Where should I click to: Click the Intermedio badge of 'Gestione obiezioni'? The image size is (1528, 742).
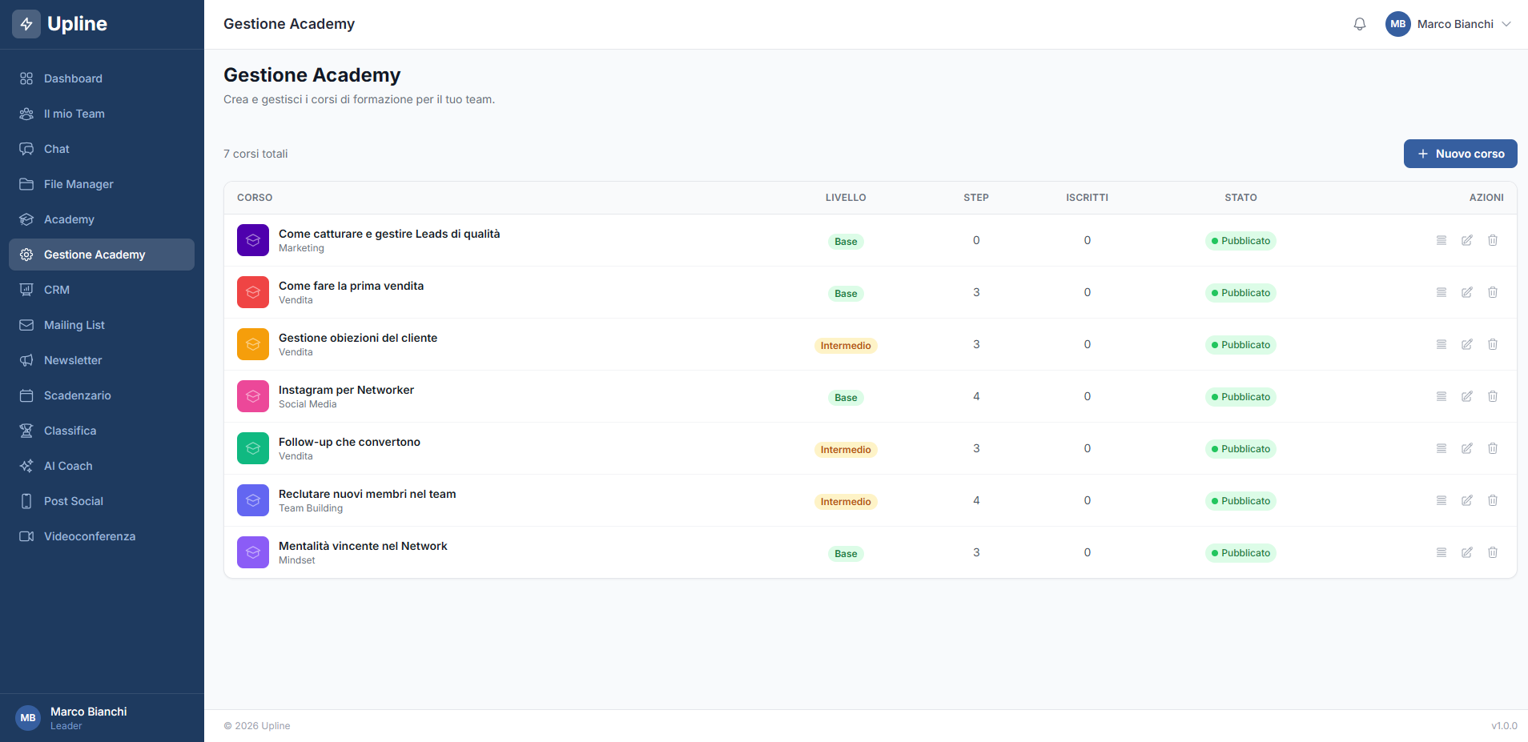coord(845,346)
